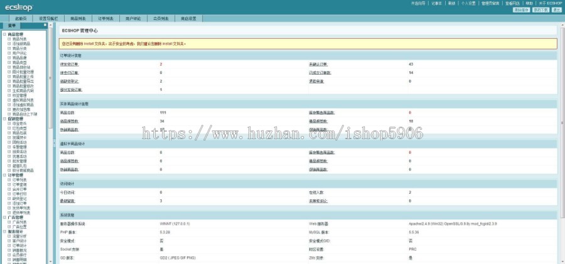The image size is (565, 264).
Task: Click the 待发货订单 statistic link
Action: (x=69, y=64)
